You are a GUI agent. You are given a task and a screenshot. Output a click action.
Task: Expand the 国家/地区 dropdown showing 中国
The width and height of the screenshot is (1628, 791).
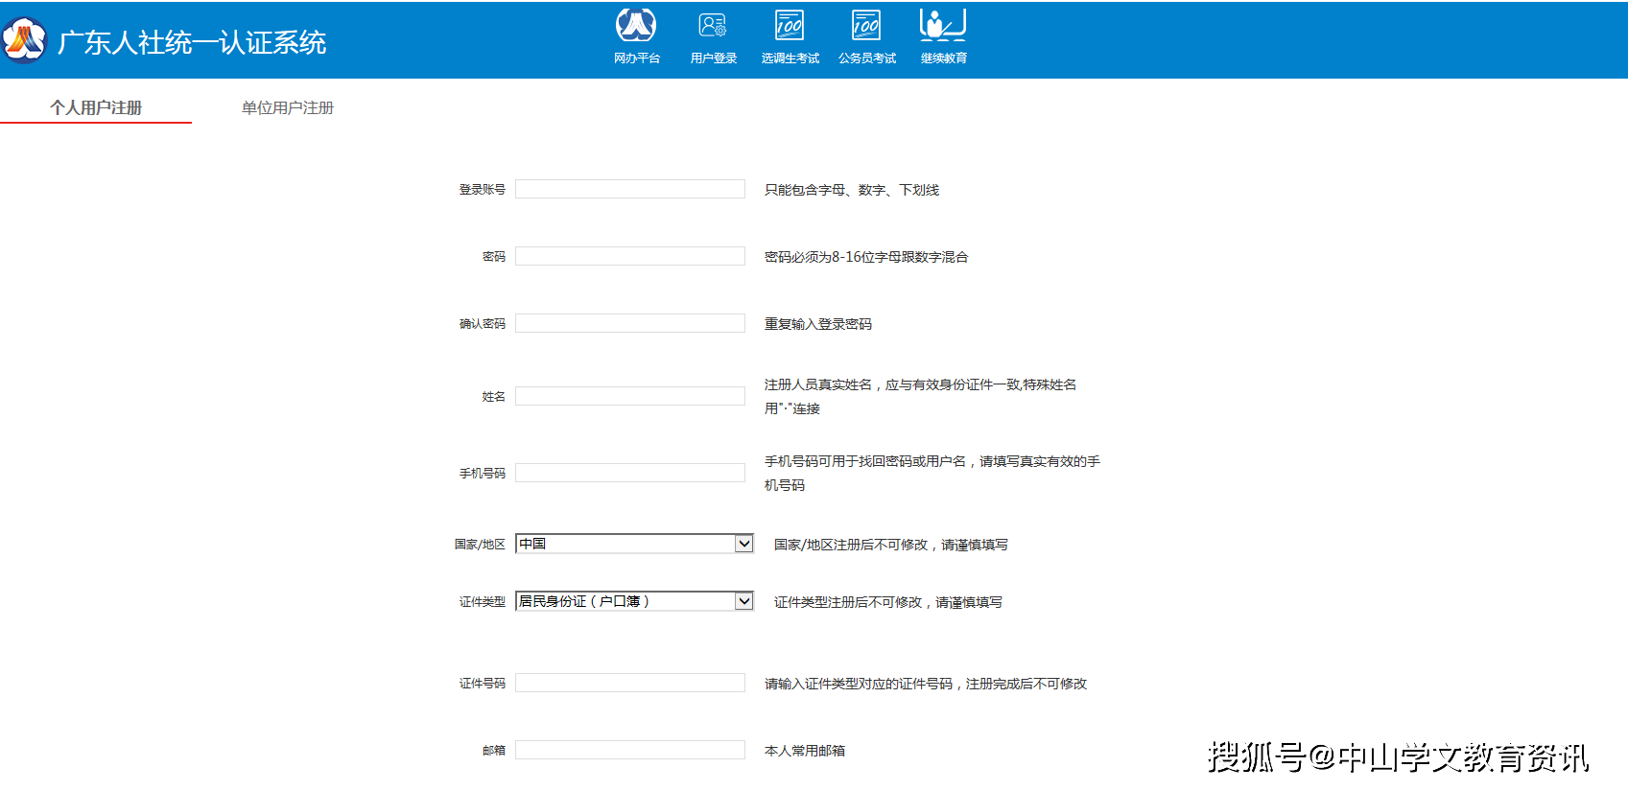click(635, 544)
